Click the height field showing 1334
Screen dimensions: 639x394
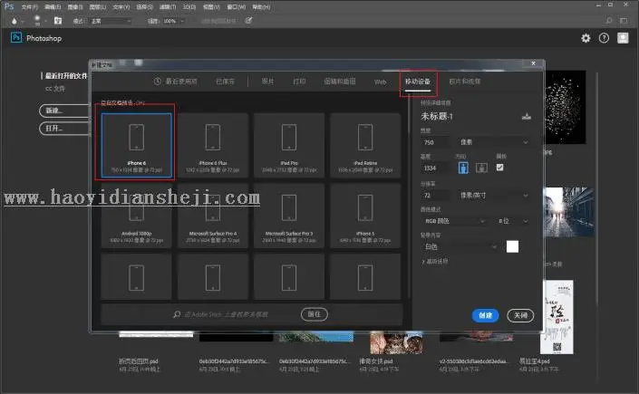pyautogui.click(x=435, y=168)
